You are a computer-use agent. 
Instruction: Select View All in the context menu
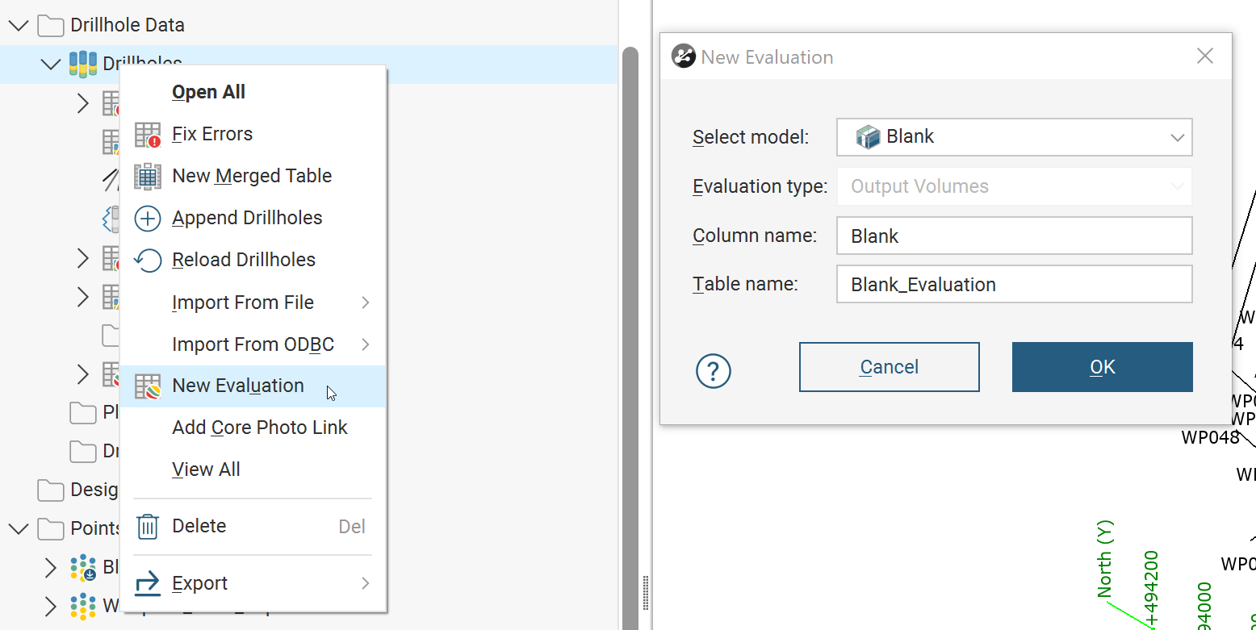pos(253,469)
